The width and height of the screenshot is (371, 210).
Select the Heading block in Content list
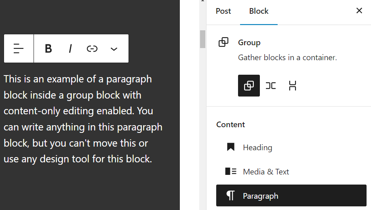coord(257,148)
